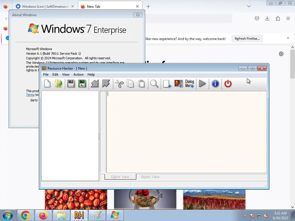Open the Windows Start orb
Image resolution: width=295 pixels, height=221 pixels.
click(7, 215)
